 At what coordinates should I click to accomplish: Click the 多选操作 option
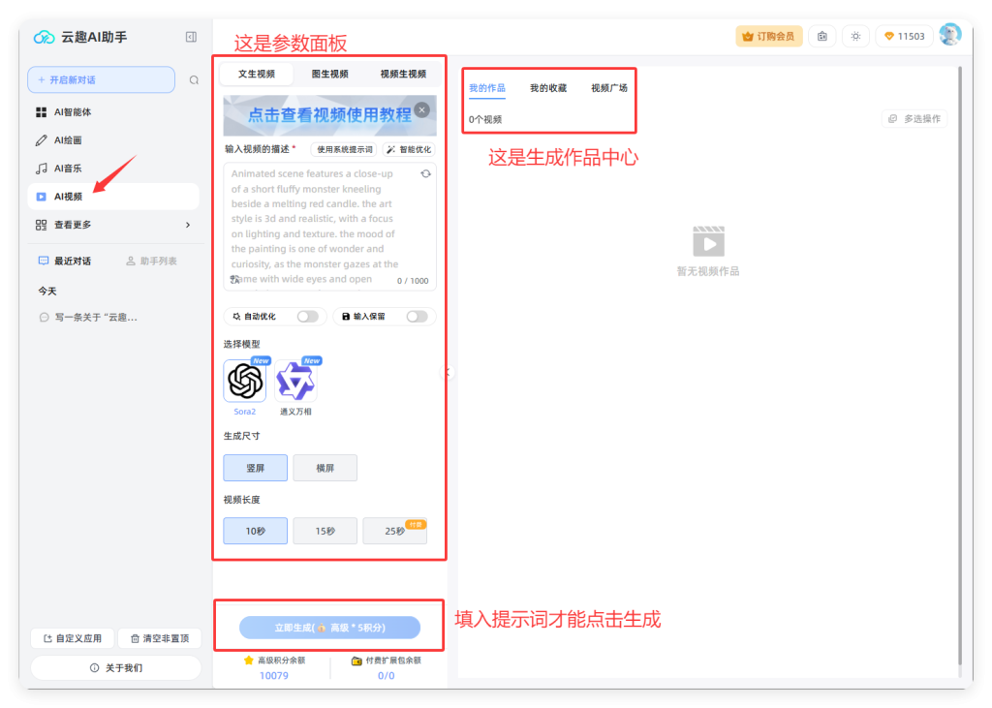(x=914, y=116)
